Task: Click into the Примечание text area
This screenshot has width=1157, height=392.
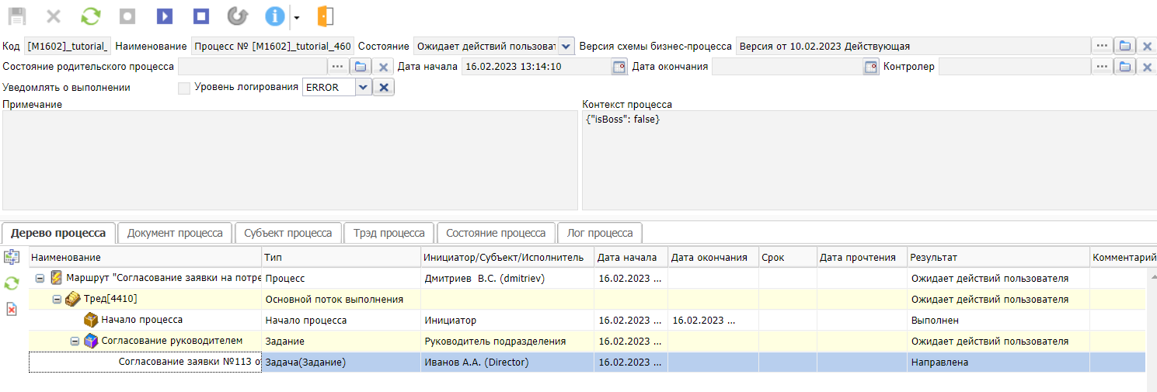Action: click(x=289, y=160)
